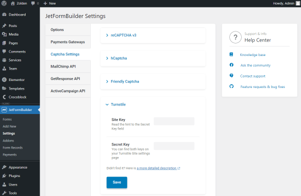Click the Tools wrench icon
The image size is (301, 196).
(x=4, y=193)
